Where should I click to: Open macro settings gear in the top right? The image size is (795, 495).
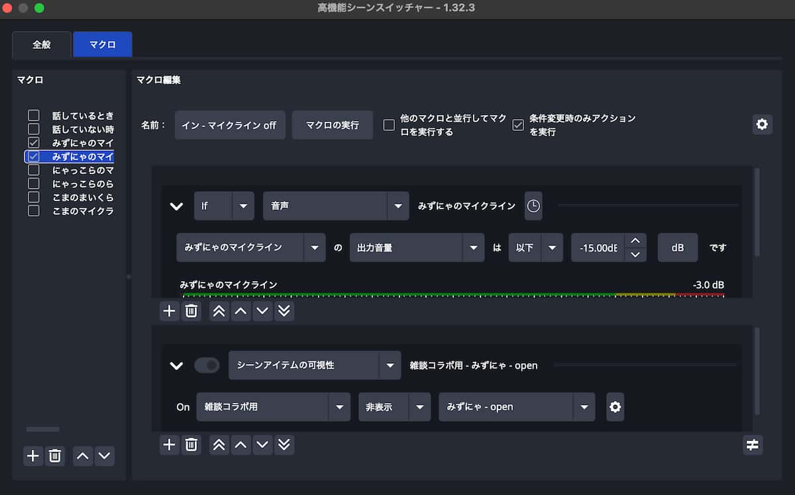pos(762,124)
